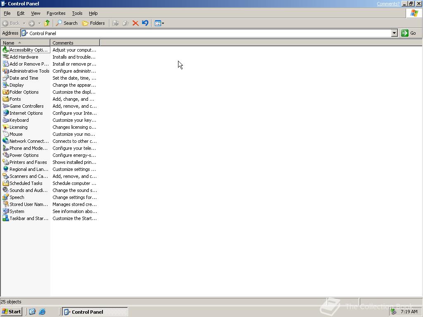Click the 'Changes licensing o…' comment text

tap(74, 127)
